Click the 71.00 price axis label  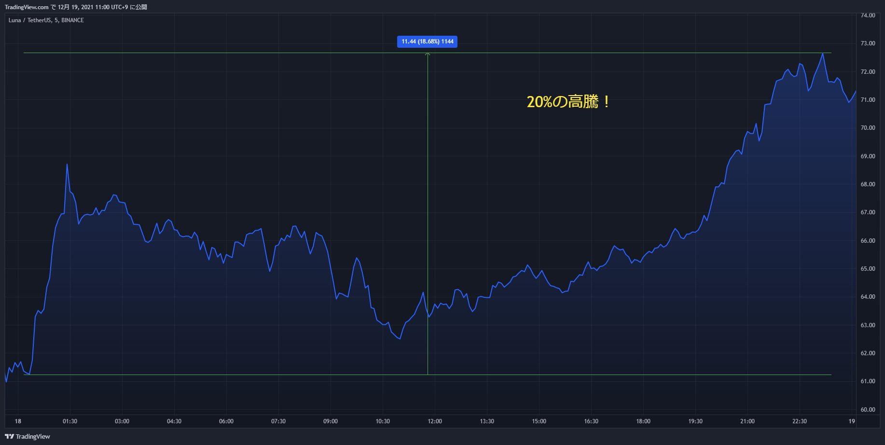point(868,100)
